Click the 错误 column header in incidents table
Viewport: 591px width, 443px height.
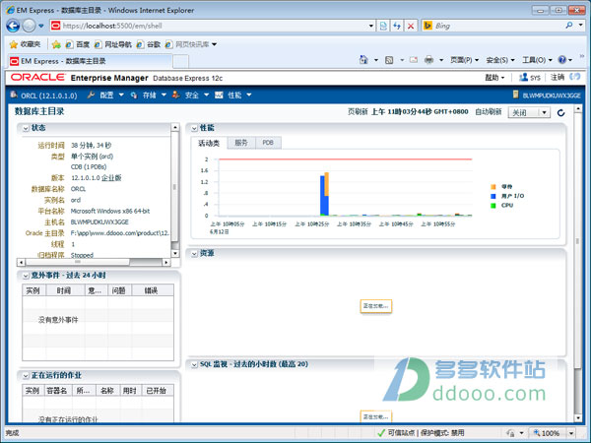[x=151, y=290]
